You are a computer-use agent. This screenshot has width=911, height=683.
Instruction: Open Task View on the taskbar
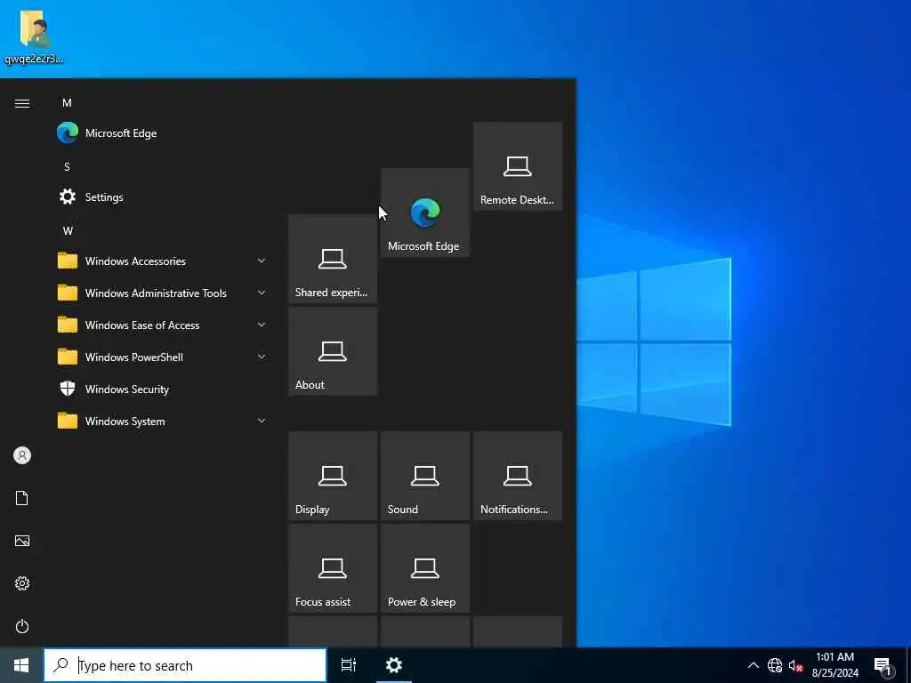pos(349,665)
